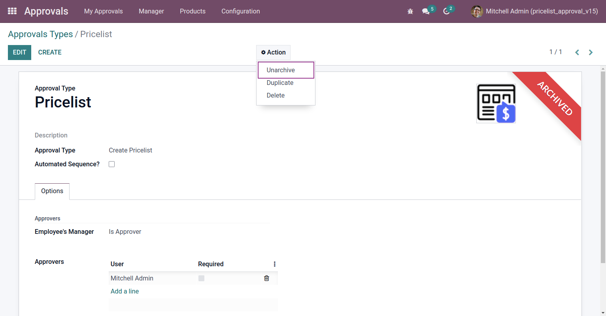
Task: Click Mitchell Admin avatar picture
Action: [477, 11]
